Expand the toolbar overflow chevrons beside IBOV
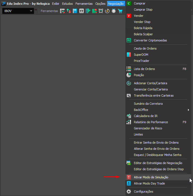This screenshot has height=196, width=193. coord(36,10)
